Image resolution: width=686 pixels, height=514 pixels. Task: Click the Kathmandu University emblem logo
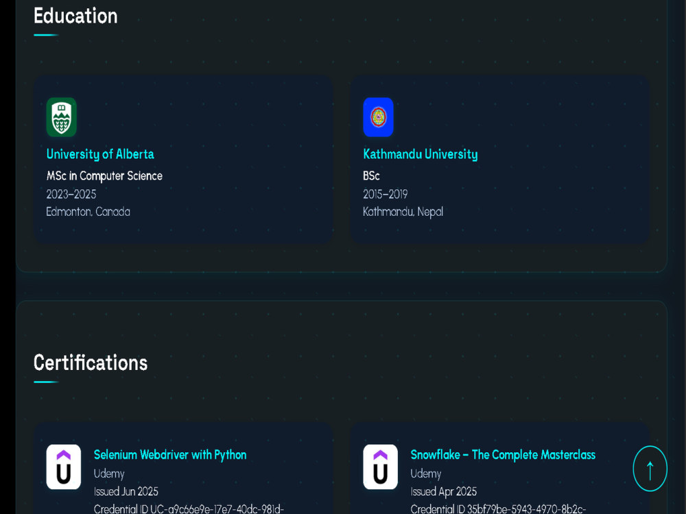[x=378, y=117]
